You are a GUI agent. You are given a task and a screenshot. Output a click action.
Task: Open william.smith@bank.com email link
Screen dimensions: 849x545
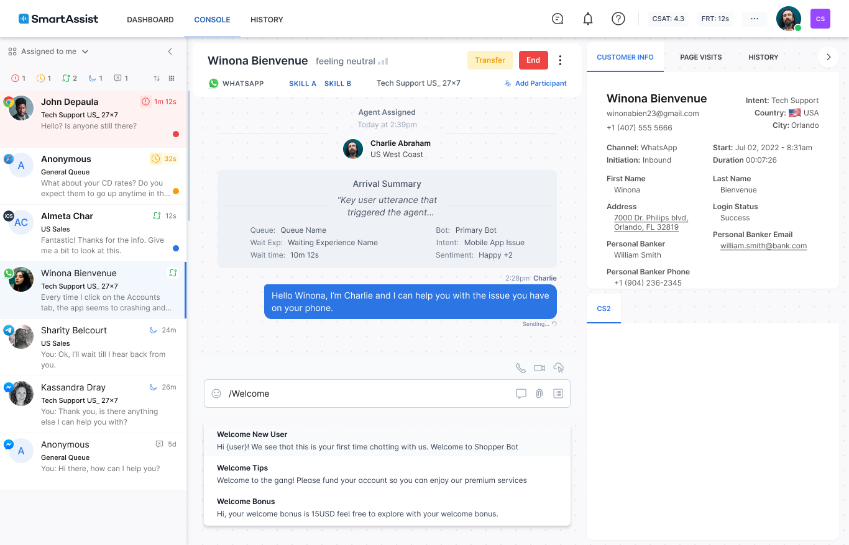pyautogui.click(x=763, y=246)
